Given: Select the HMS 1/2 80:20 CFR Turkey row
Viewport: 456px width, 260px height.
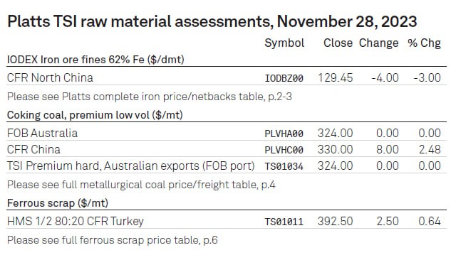Looking at the screenshot, I should click(x=227, y=221).
